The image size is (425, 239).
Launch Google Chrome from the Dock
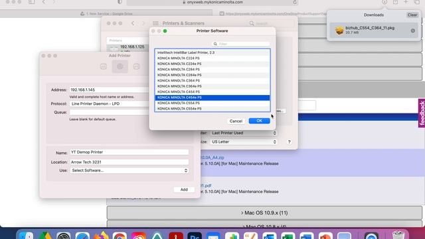[x=120, y=236]
